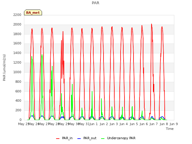Click the 1600 y-axis tick label
Image resolution: width=192 pixels, height=144 pixels.
click(17, 43)
